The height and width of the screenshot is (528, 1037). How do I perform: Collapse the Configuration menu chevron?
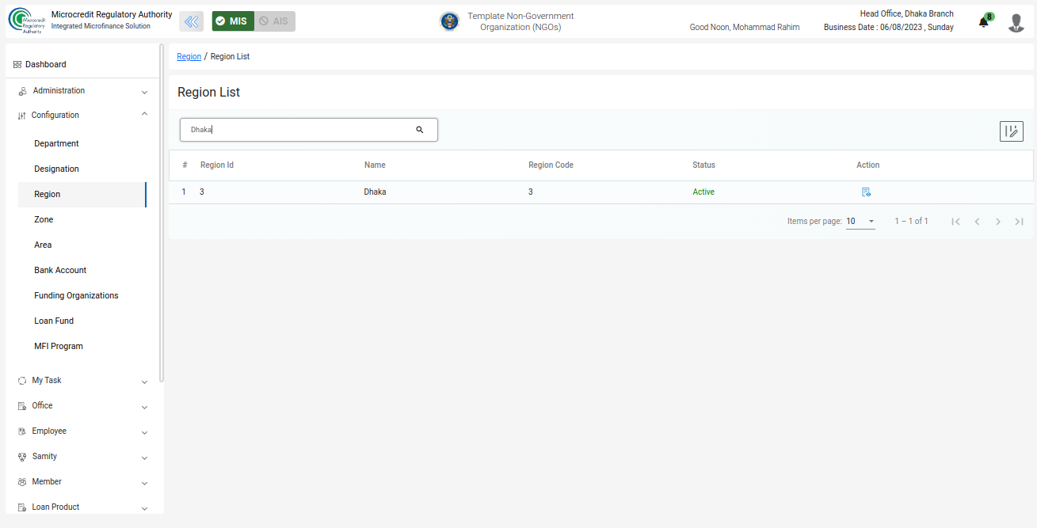pos(144,114)
